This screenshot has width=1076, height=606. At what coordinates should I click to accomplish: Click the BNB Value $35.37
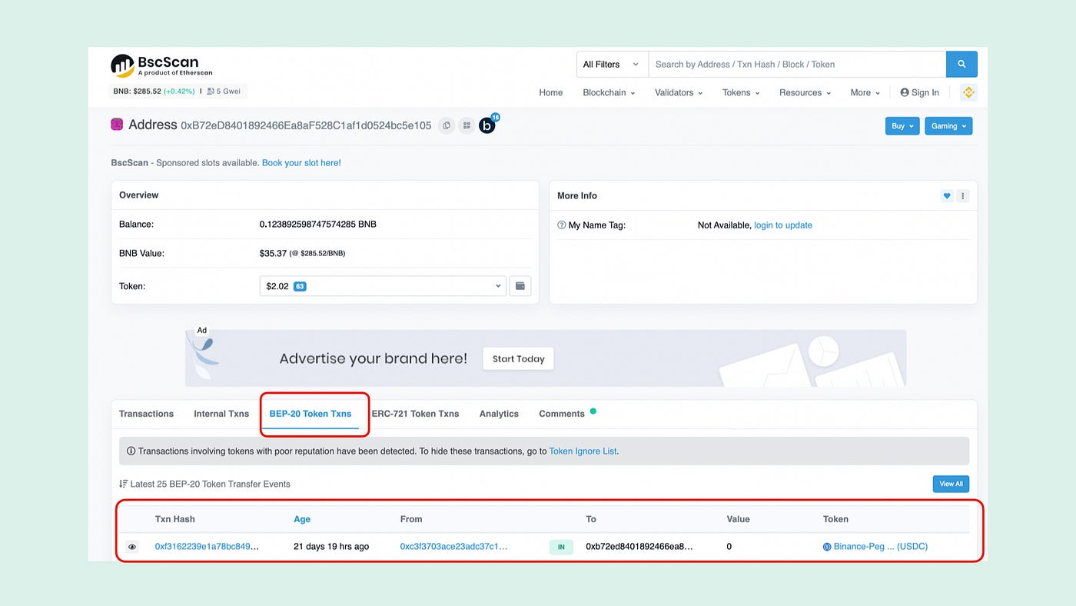click(273, 253)
